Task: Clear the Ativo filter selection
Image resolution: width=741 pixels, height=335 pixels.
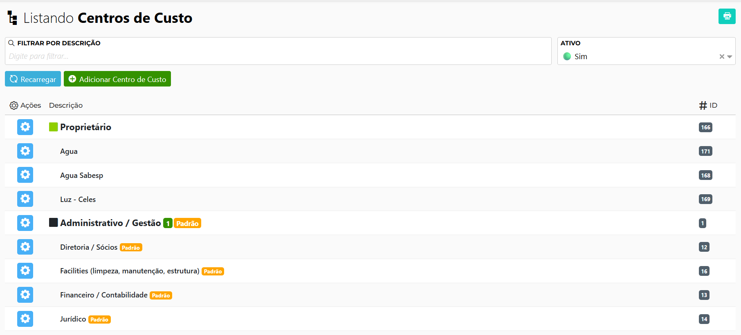Action: click(722, 57)
